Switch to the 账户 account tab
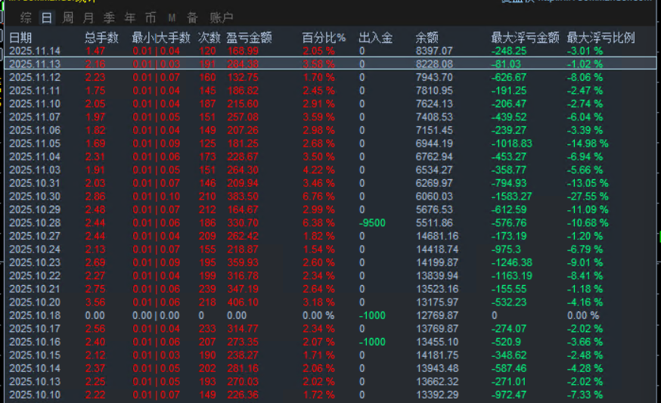The image size is (661, 403). click(222, 17)
